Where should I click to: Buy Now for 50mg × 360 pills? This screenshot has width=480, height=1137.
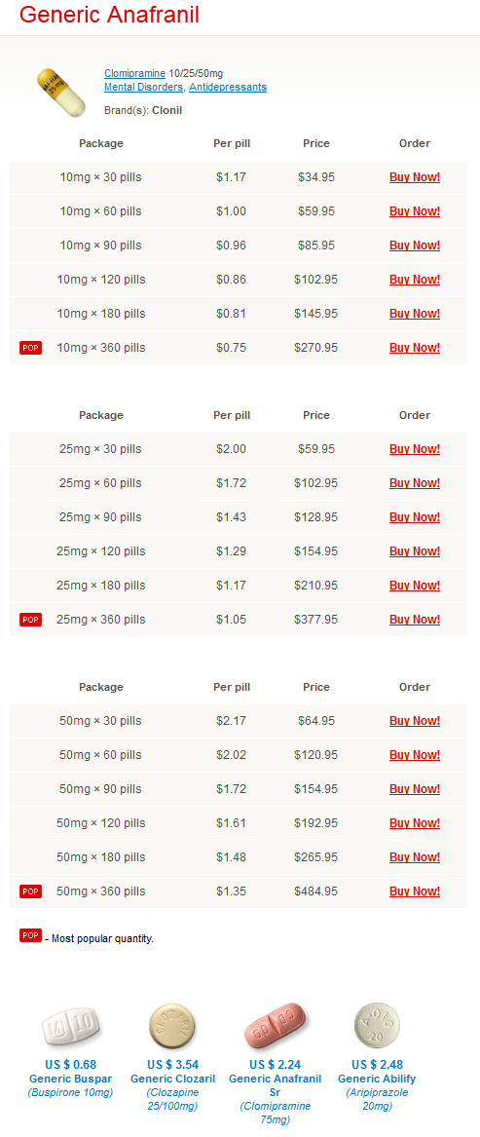pyautogui.click(x=415, y=891)
